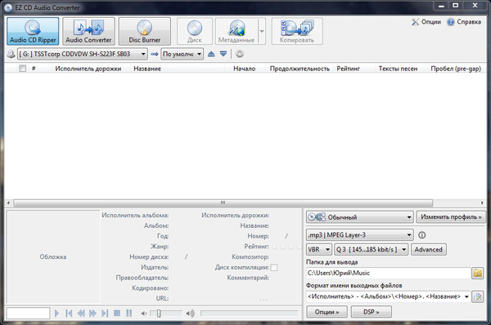The width and height of the screenshot is (491, 325).
Task: Enable the Диск компиляции checkbox
Action: pyautogui.click(x=273, y=268)
